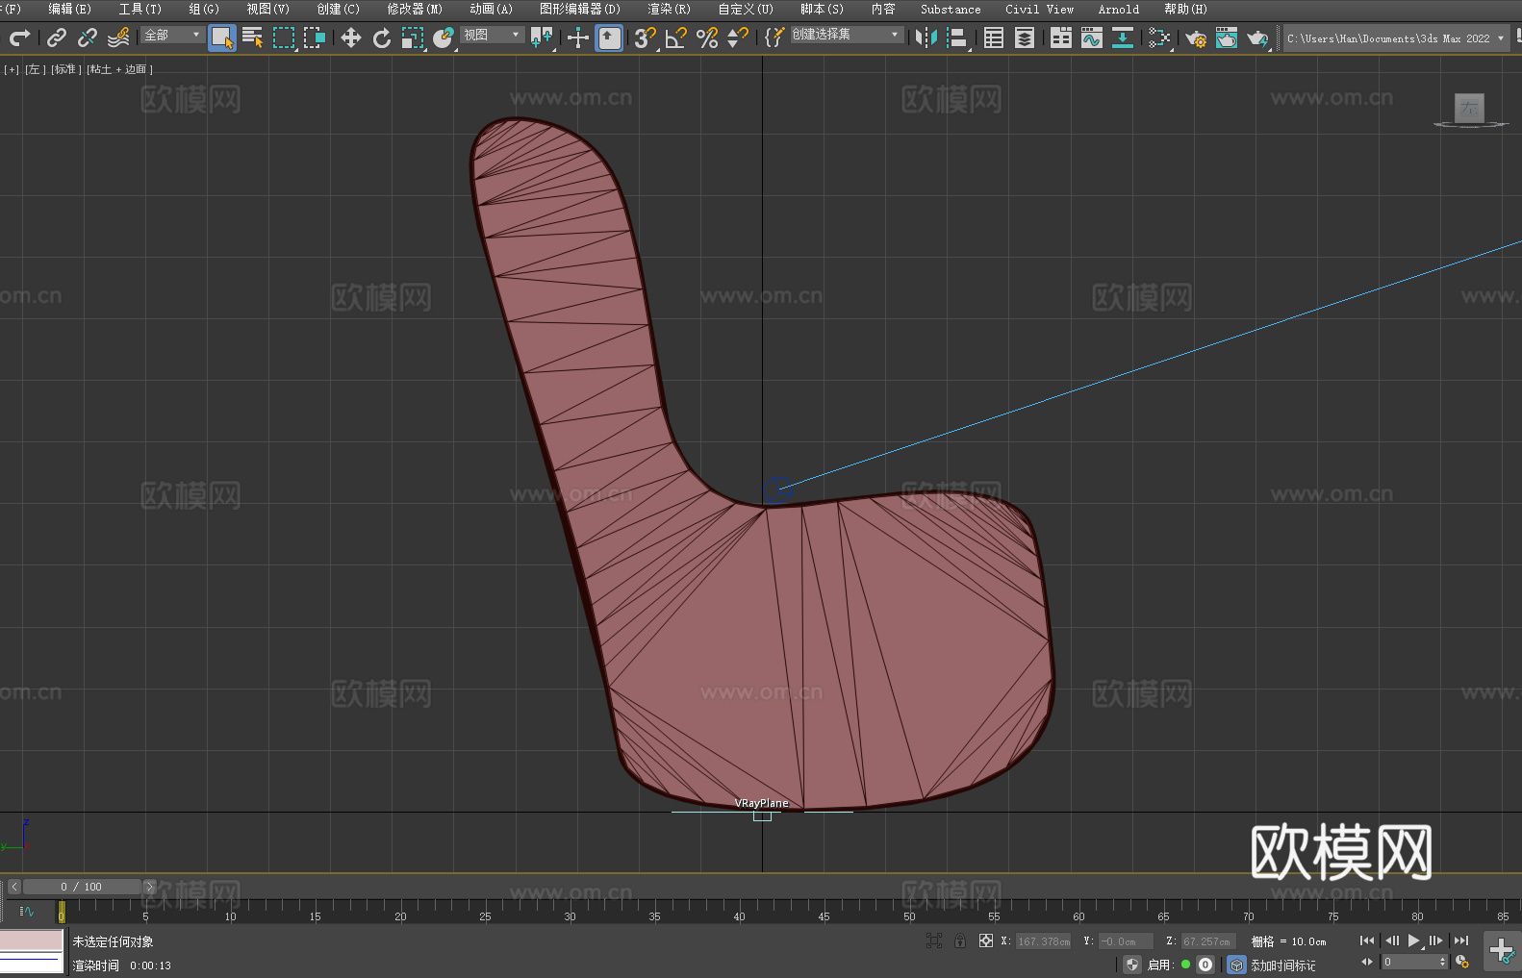Toggle the Selection Lock padlock icon

tap(960, 940)
